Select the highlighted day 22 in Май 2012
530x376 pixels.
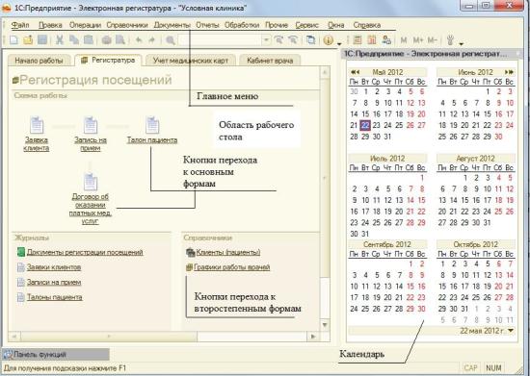pyautogui.click(x=365, y=125)
